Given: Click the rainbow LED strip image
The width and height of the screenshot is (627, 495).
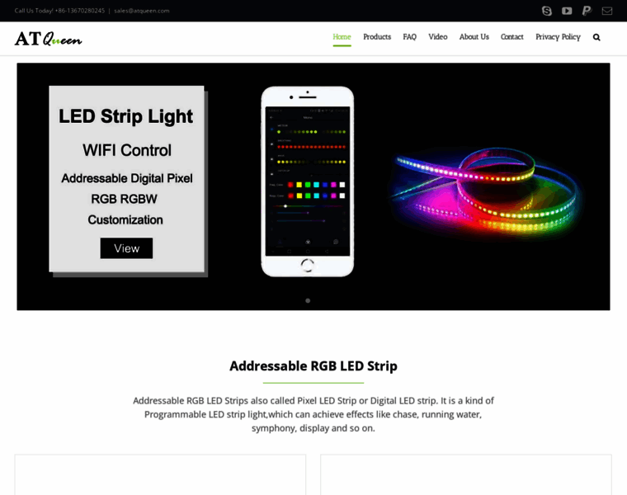Looking at the screenshot, I should (485, 191).
